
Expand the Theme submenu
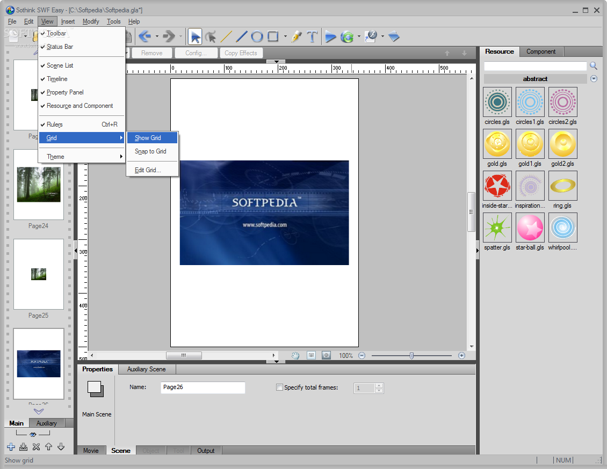[82, 157]
